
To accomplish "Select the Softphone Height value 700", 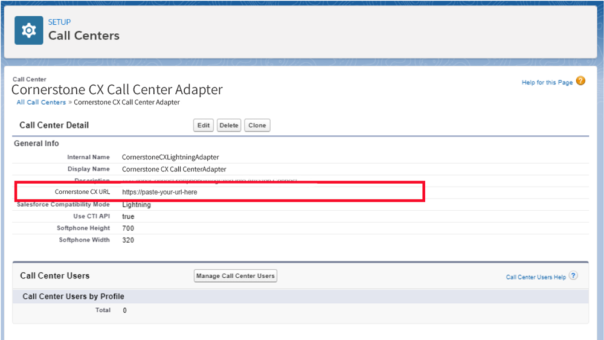I will pyautogui.click(x=128, y=228).
